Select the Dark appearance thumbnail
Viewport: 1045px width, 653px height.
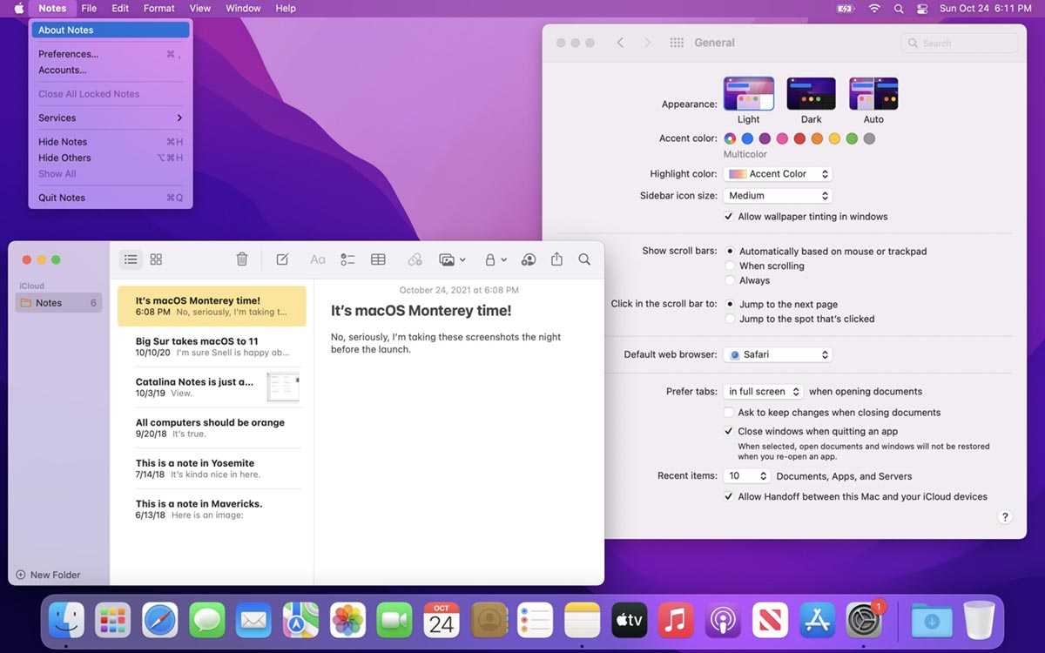811,95
